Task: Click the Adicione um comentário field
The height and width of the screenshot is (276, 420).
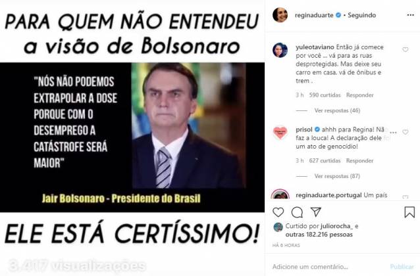Action: (329, 267)
